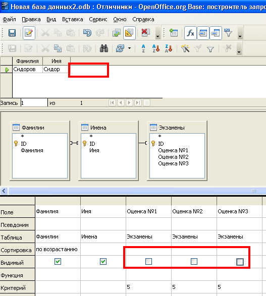Expand the query design toolbar overflow arrow
The height and width of the screenshot is (296, 266).
coord(240,33)
